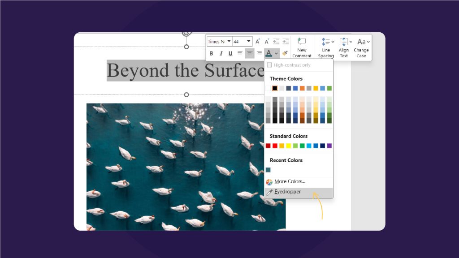Apply bold formatting to the title
The height and width of the screenshot is (258, 459).
211,53
